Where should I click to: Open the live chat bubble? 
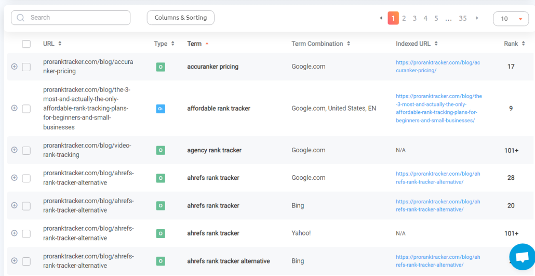coord(523,257)
